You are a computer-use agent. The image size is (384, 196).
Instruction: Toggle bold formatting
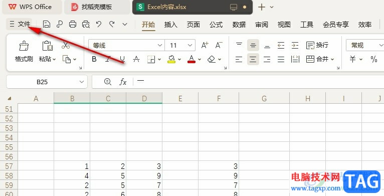coord(94,59)
